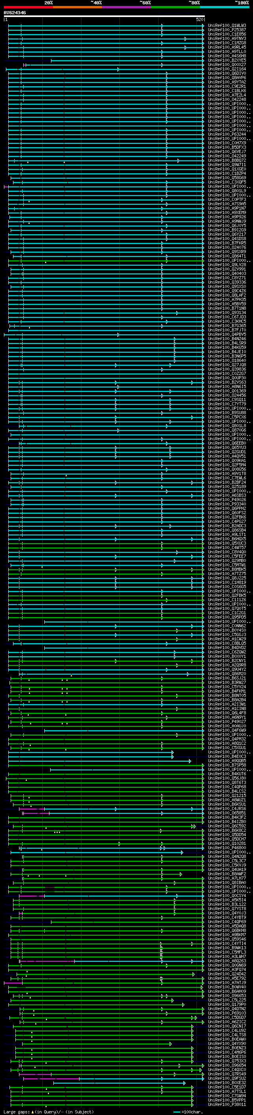
Task: Click hit label UniRef100_C5FEE7
Action: click(x=227, y=556)
